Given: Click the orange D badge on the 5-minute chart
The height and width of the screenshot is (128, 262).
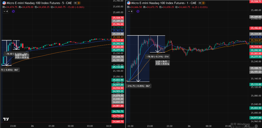Looking at the screenshot, I should [79, 3].
